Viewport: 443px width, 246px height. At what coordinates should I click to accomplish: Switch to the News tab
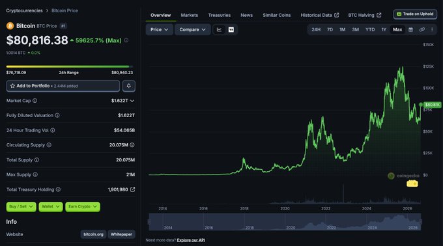click(x=246, y=15)
